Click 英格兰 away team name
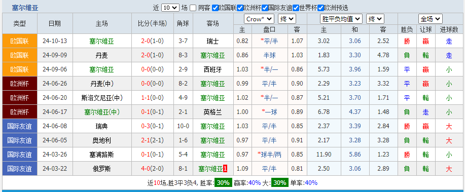 (x=212, y=112)
